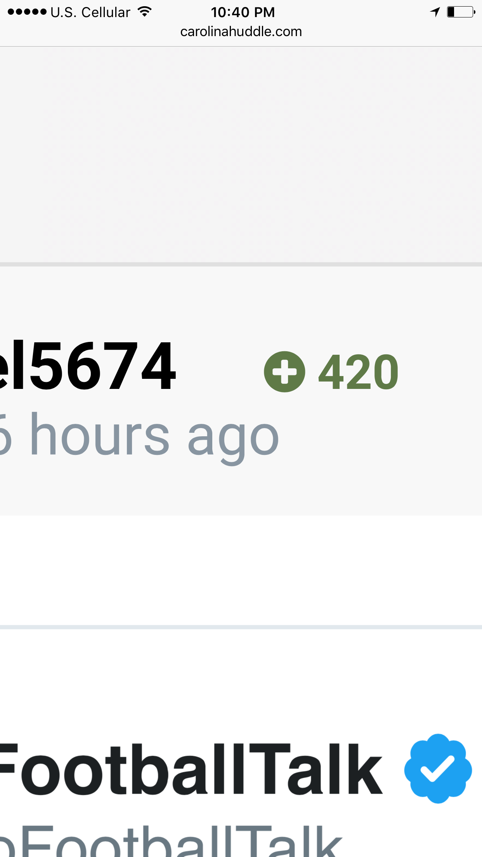Tap the white post body area
The height and width of the screenshot is (857, 482).
241,570
